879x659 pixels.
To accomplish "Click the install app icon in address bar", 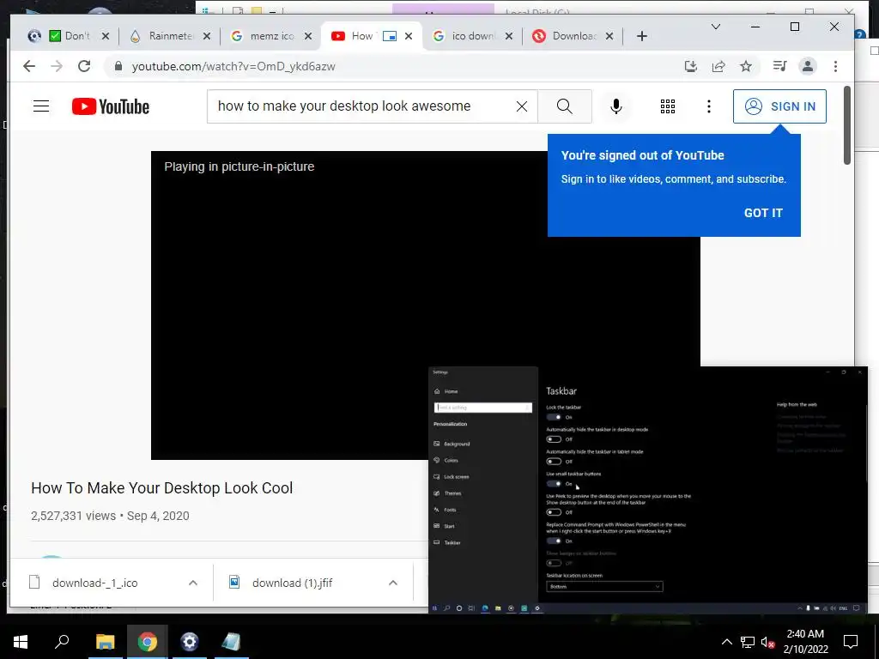I will point(691,66).
